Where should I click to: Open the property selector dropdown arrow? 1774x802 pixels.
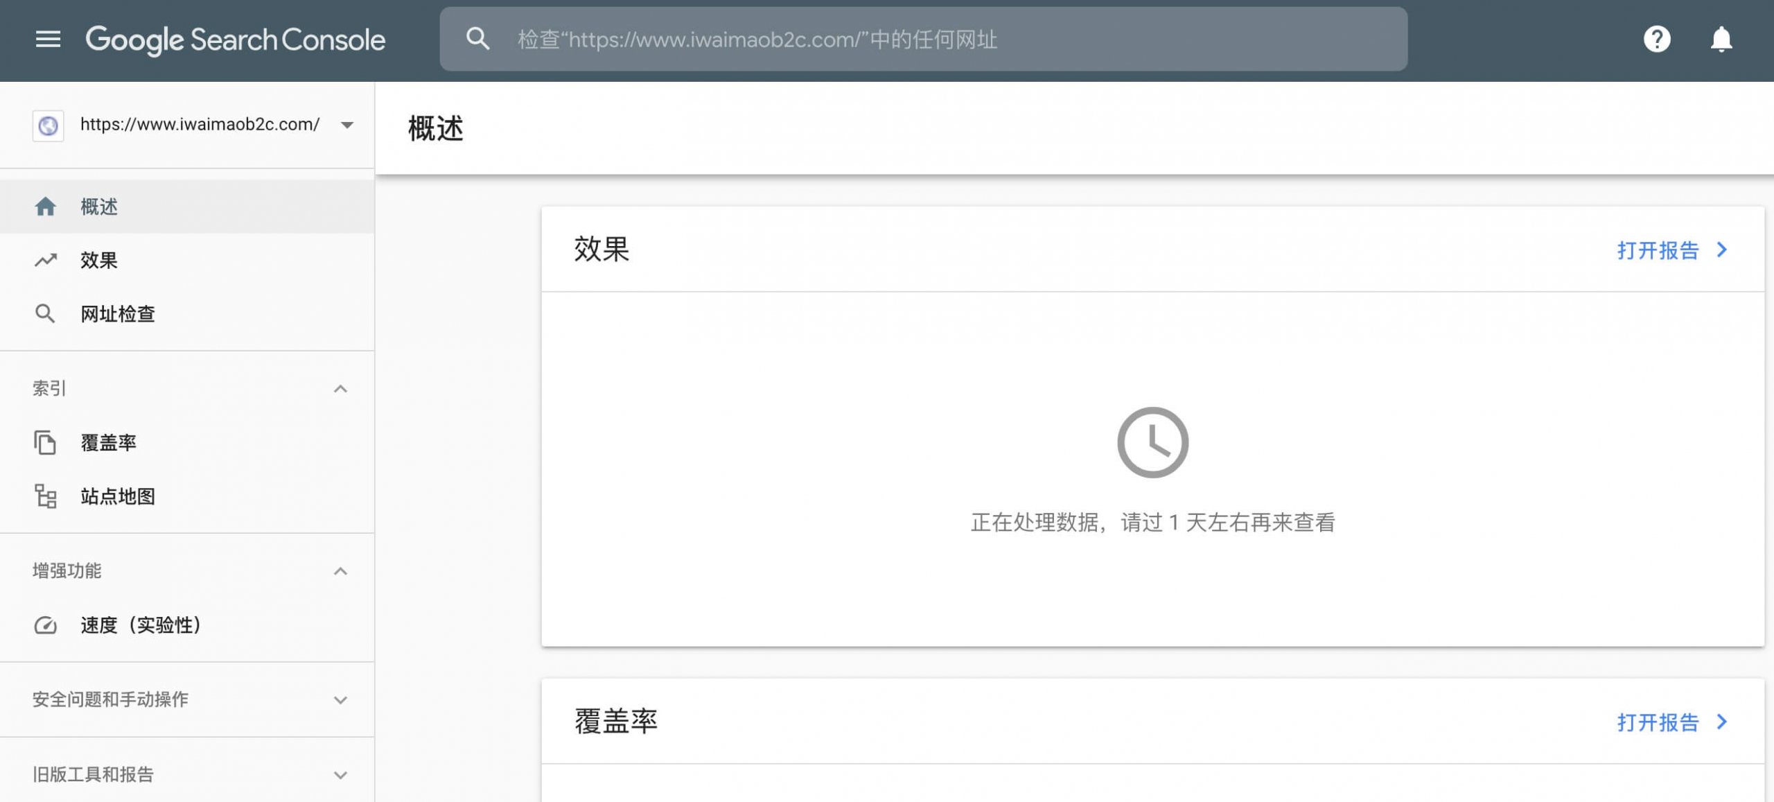click(x=347, y=125)
